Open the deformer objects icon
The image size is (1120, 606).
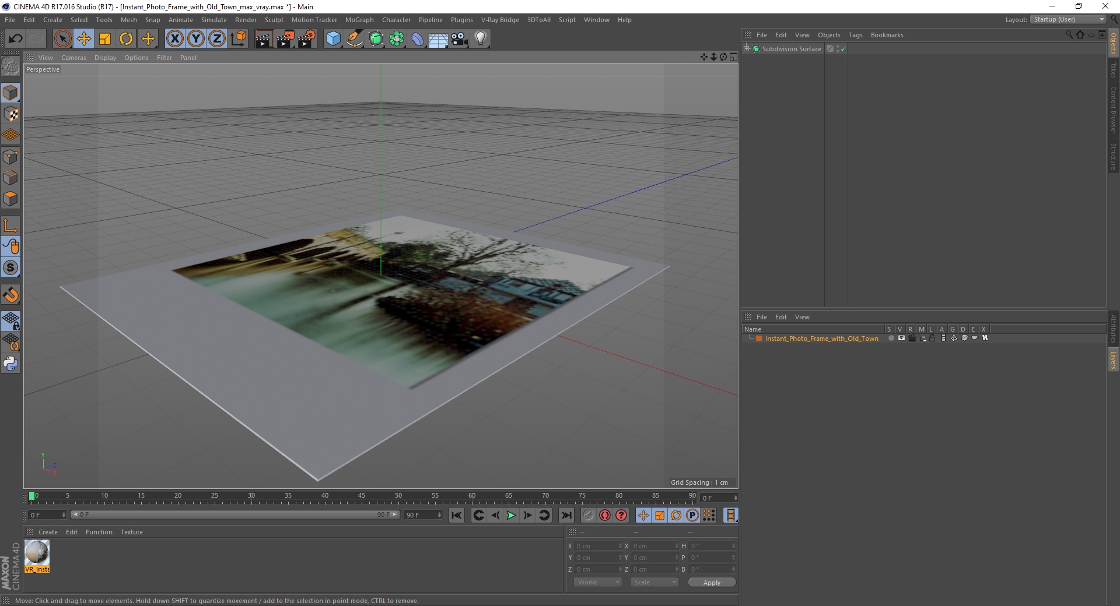[418, 39]
